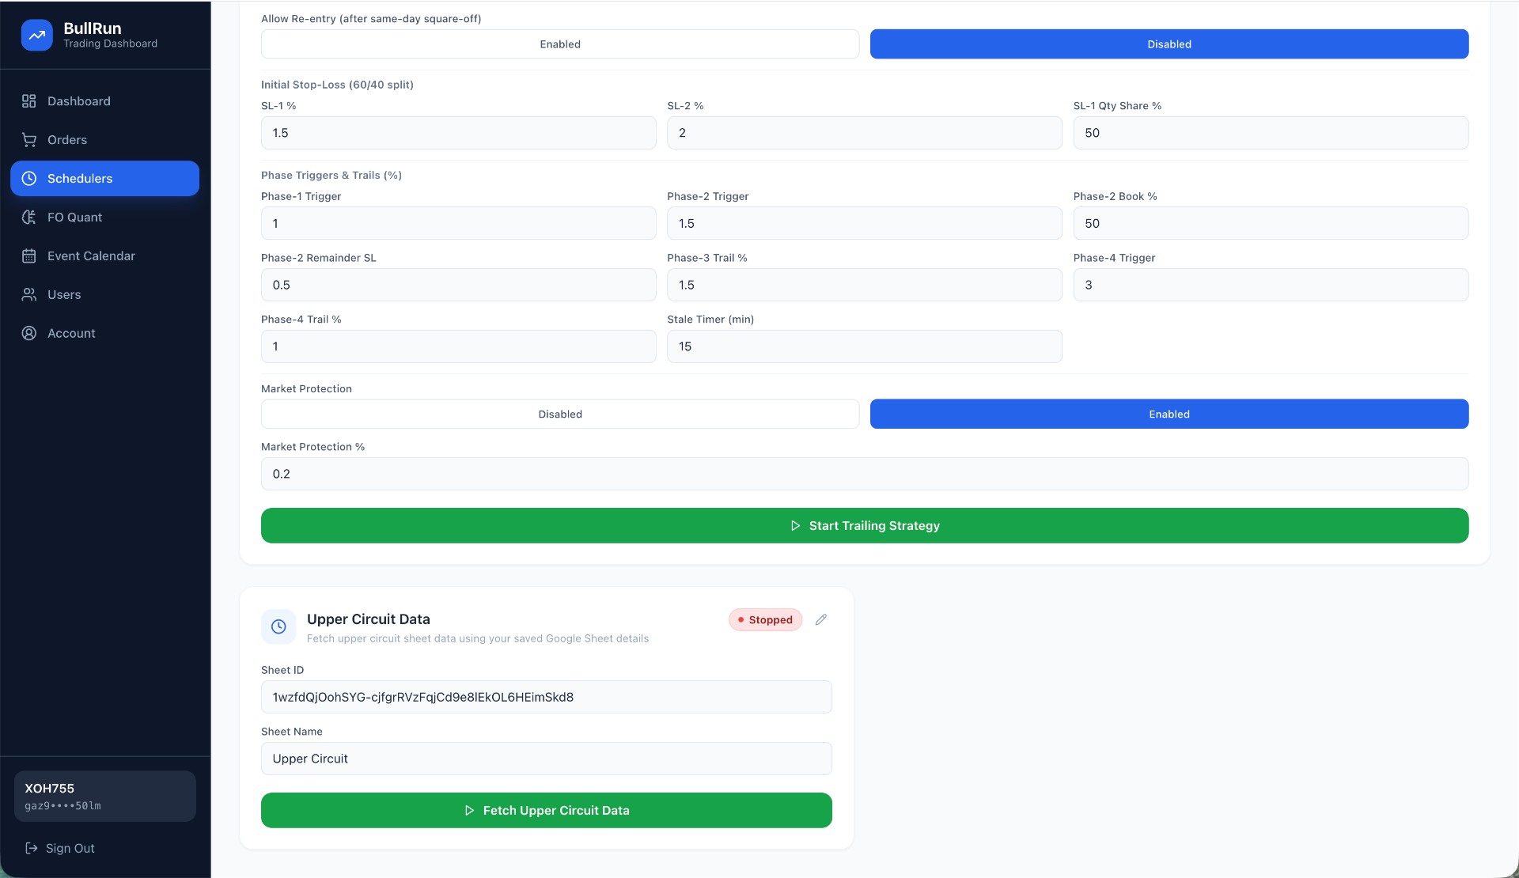Click the 'Phase Triggers & Trails (%)' label
The width and height of the screenshot is (1519, 878).
(331, 176)
